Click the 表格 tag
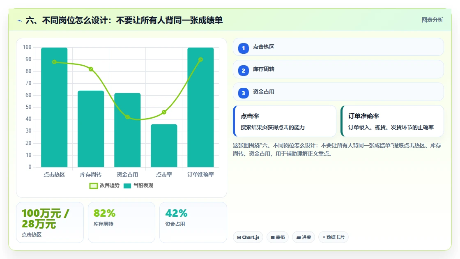 (x=278, y=237)
